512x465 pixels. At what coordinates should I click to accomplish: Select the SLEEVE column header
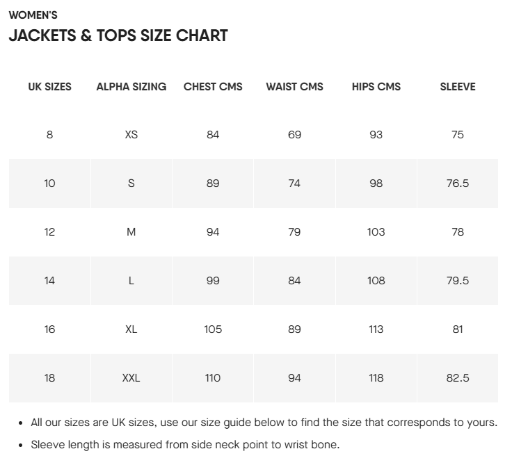(458, 87)
